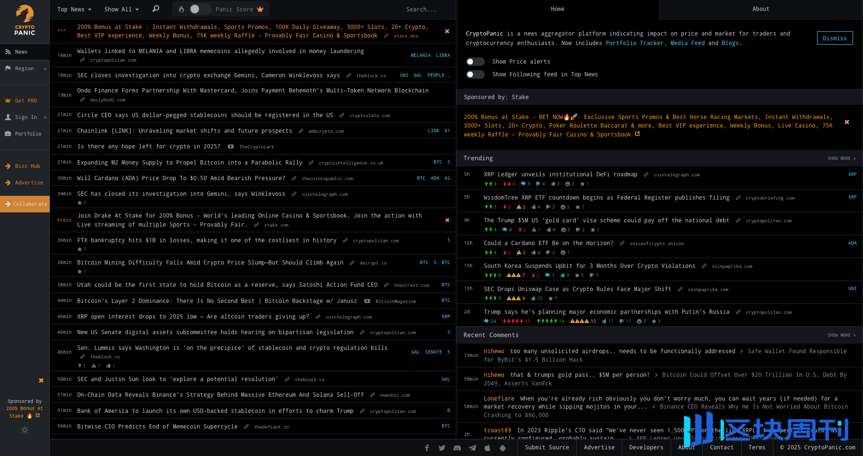The width and height of the screenshot is (863, 456).
Task: Open Submit Source in footer
Action: [x=547, y=447]
